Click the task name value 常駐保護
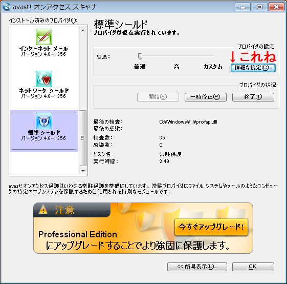287x284 pixels. (170, 154)
